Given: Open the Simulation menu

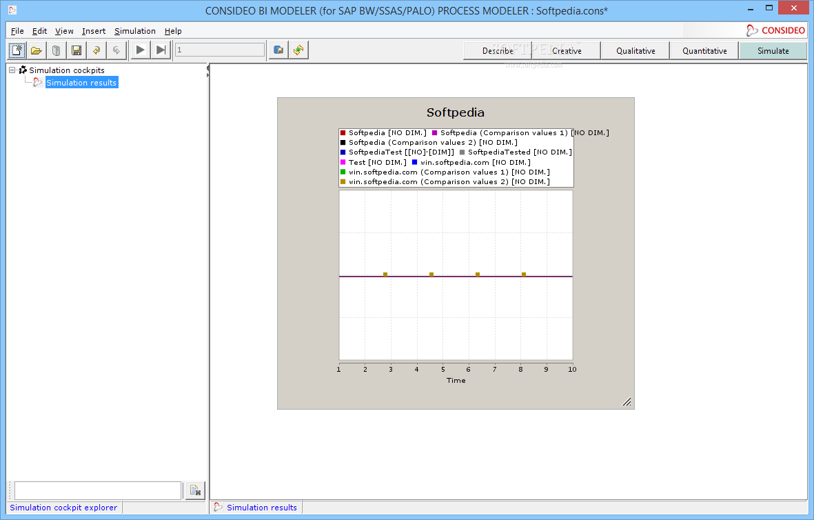Looking at the screenshot, I should coord(135,31).
